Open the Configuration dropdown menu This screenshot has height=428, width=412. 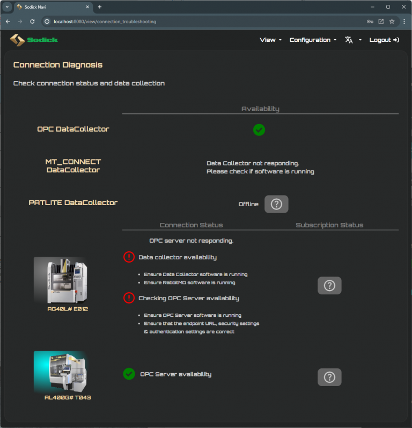coord(313,40)
